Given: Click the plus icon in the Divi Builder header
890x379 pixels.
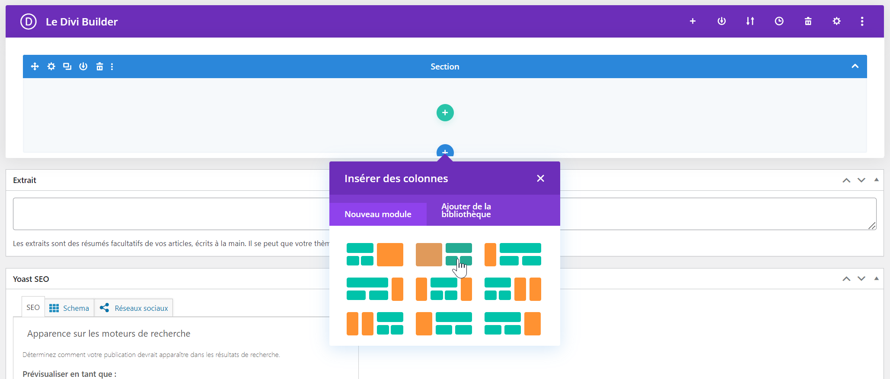Looking at the screenshot, I should [x=692, y=21].
